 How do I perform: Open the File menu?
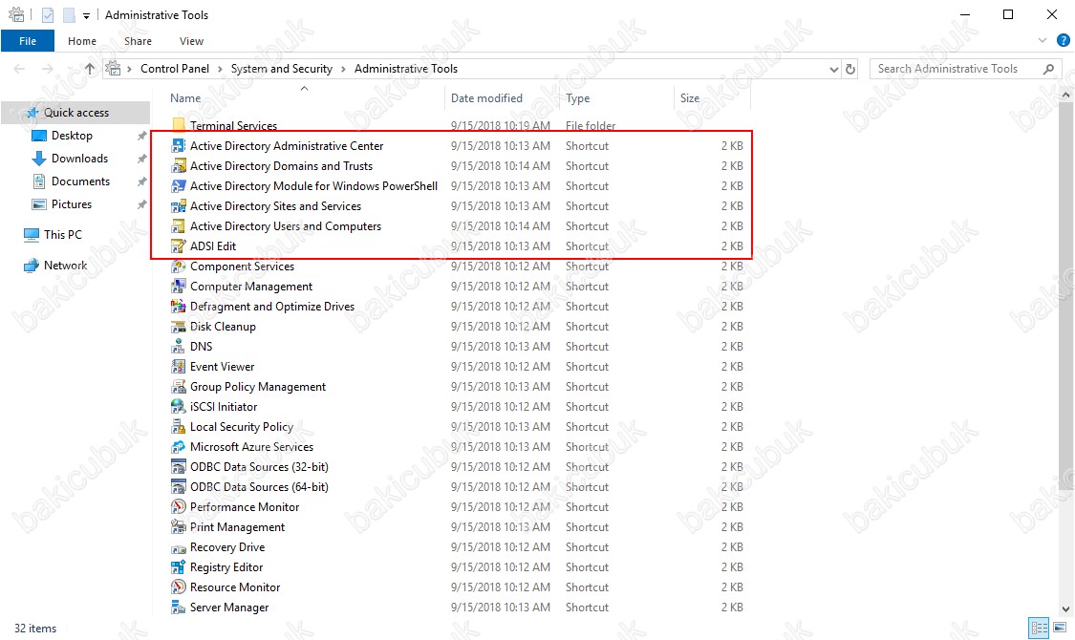28,41
